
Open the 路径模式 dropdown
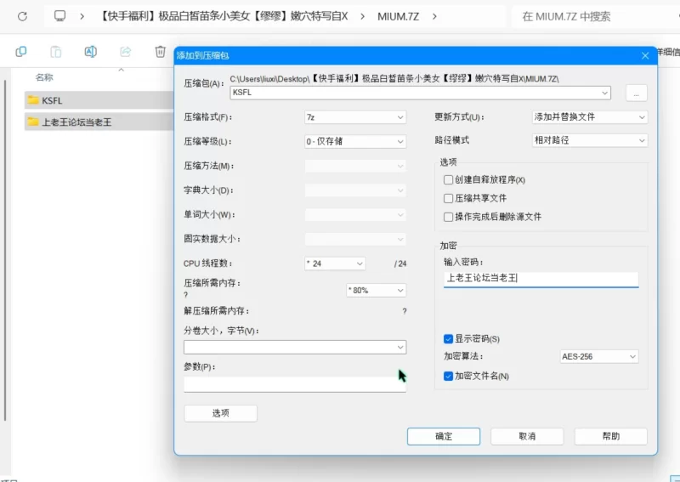(x=590, y=140)
